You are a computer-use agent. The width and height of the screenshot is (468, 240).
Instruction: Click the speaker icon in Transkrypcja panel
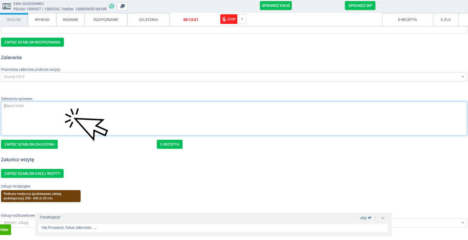click(x=383, y=218)
